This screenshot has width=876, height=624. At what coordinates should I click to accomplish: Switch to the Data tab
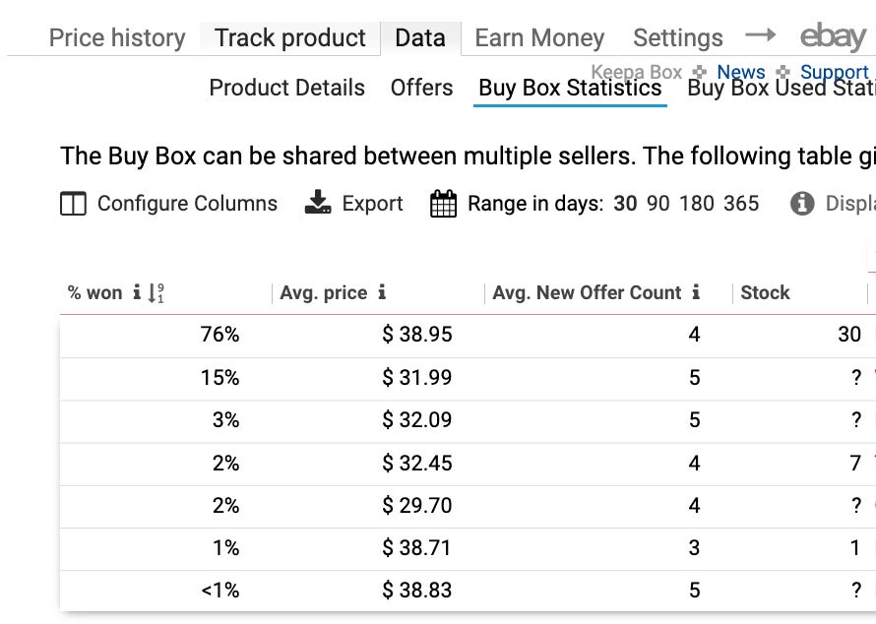420,37
